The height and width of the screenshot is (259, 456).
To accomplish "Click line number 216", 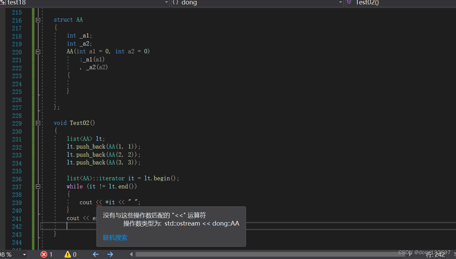I will (x=17, y=20).
